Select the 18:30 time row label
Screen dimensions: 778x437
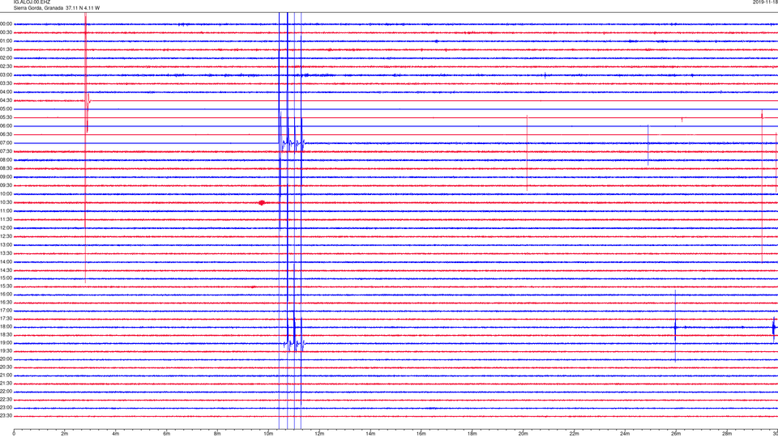click(6, 335)
